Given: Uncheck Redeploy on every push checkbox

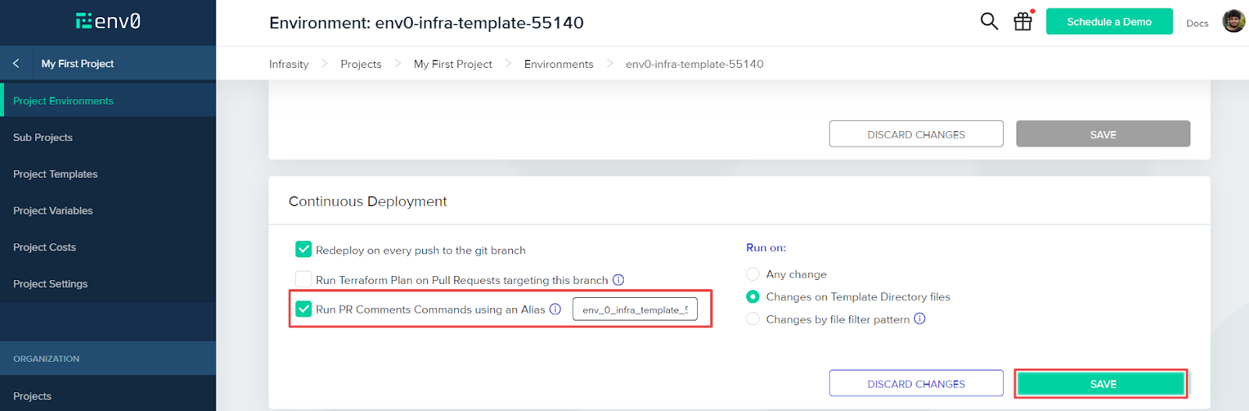Looking at the screenshot, I should tap(304, 250).
